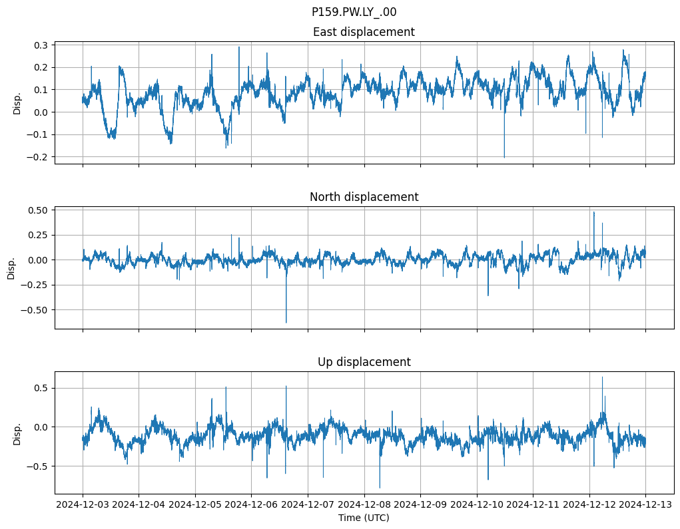Click the 0.50 tick on North plot

[37, 210]
